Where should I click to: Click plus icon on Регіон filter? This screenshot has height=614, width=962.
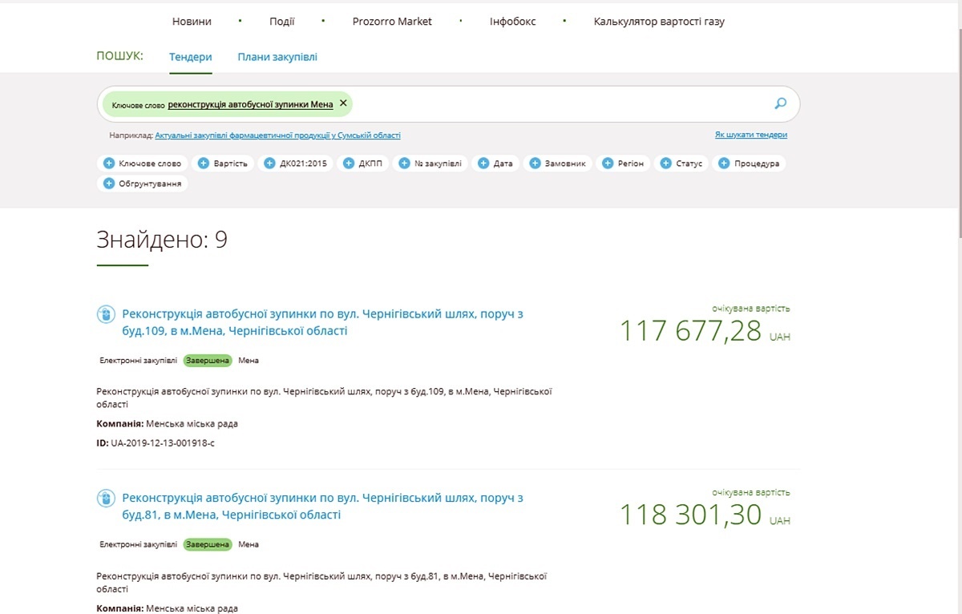[607, 164]
